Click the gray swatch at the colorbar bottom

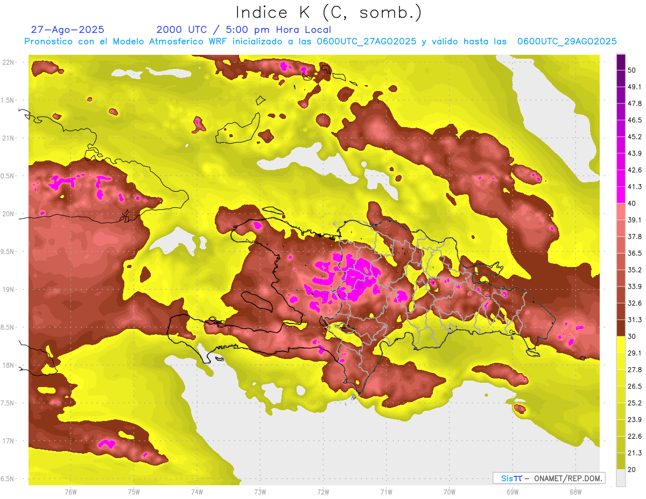point(621,477)
